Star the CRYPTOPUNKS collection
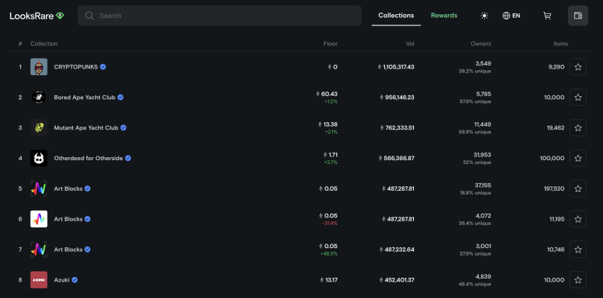This screenshot has width=603, height=298. coord(578,67)
